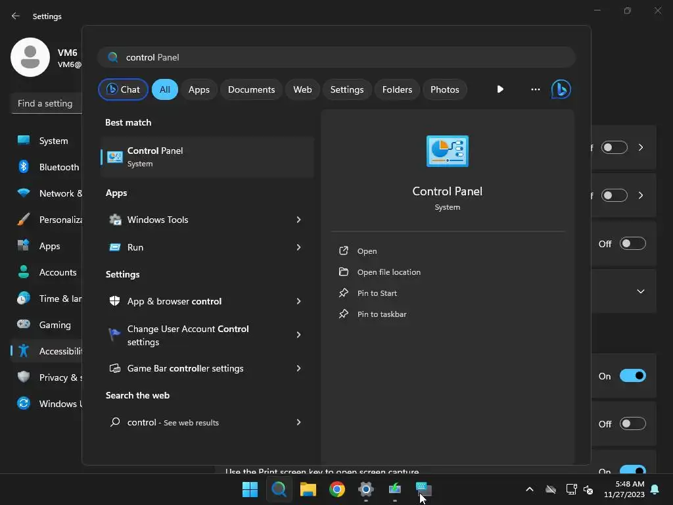Open Accounts in Settings sidebar
Screen dimensions: 673x505
click(x=48, y=272)
